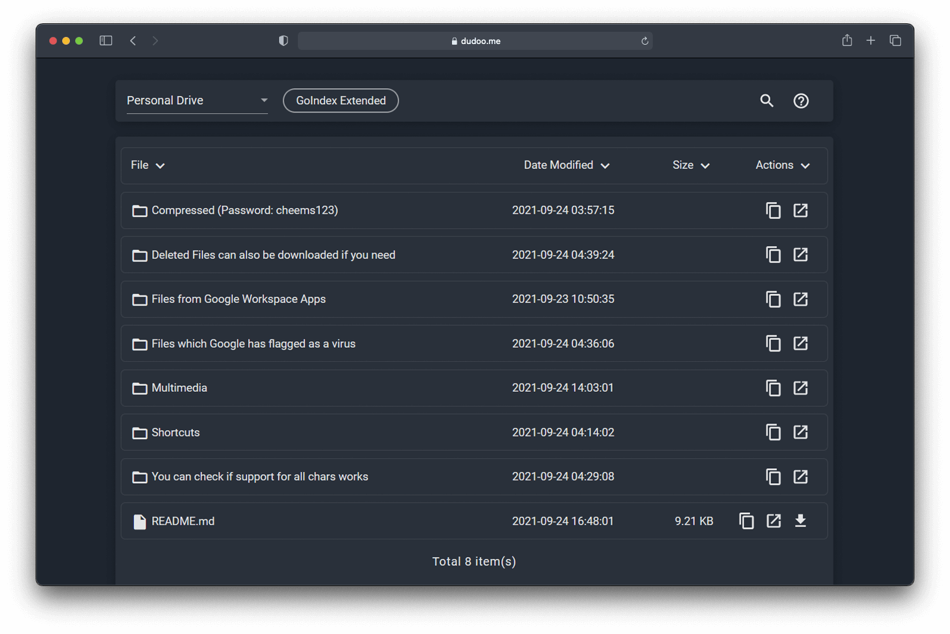The width and height of the screenshot is (950, 634).
Task: Click the privacy shield icon in toolbar
Action: tap(283, 41)
